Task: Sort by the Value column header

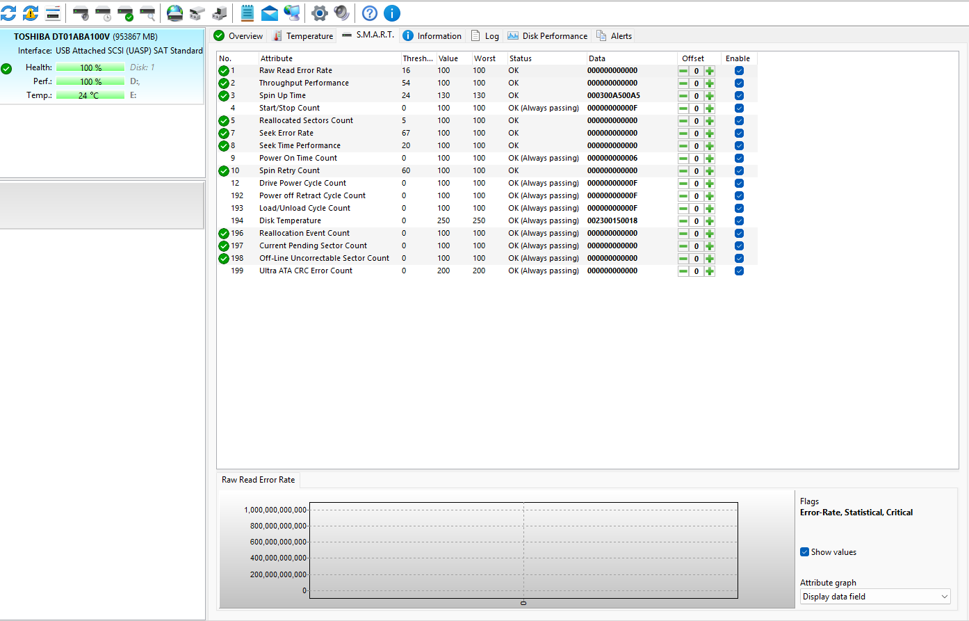Action: point(454,58)
